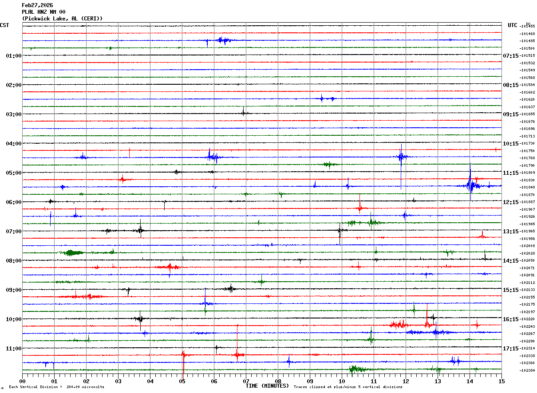Screen dimensions: 537x393
Task: Click the TIME (MINUTES) axis title
Action: (x=267, y=386)
